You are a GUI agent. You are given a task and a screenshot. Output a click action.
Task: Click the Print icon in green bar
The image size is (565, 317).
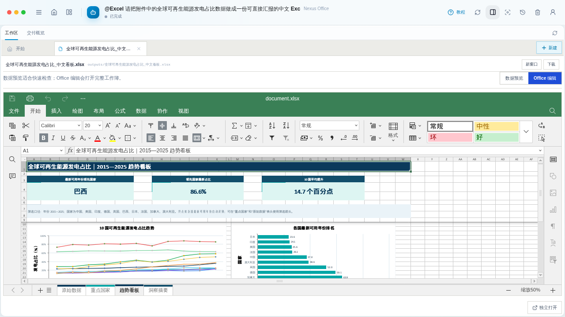(30, 99)
